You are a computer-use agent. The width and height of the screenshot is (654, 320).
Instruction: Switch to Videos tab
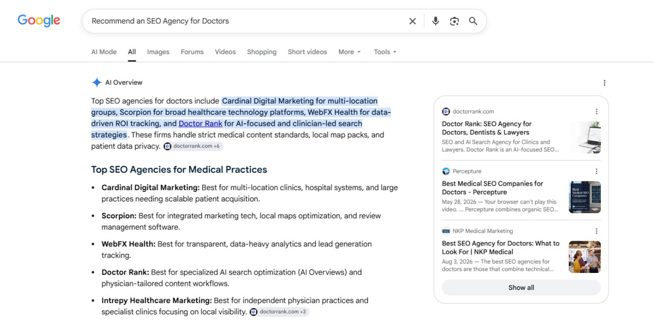225,52
